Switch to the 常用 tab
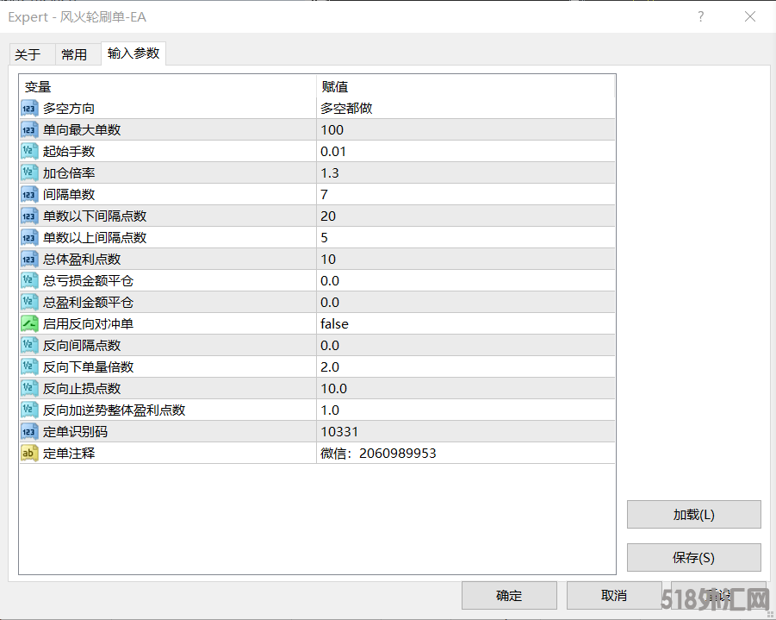Viewport: 776px width, 620px height. (x=74, y=54)
